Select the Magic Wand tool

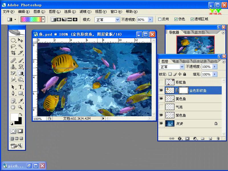coord(20,46)
